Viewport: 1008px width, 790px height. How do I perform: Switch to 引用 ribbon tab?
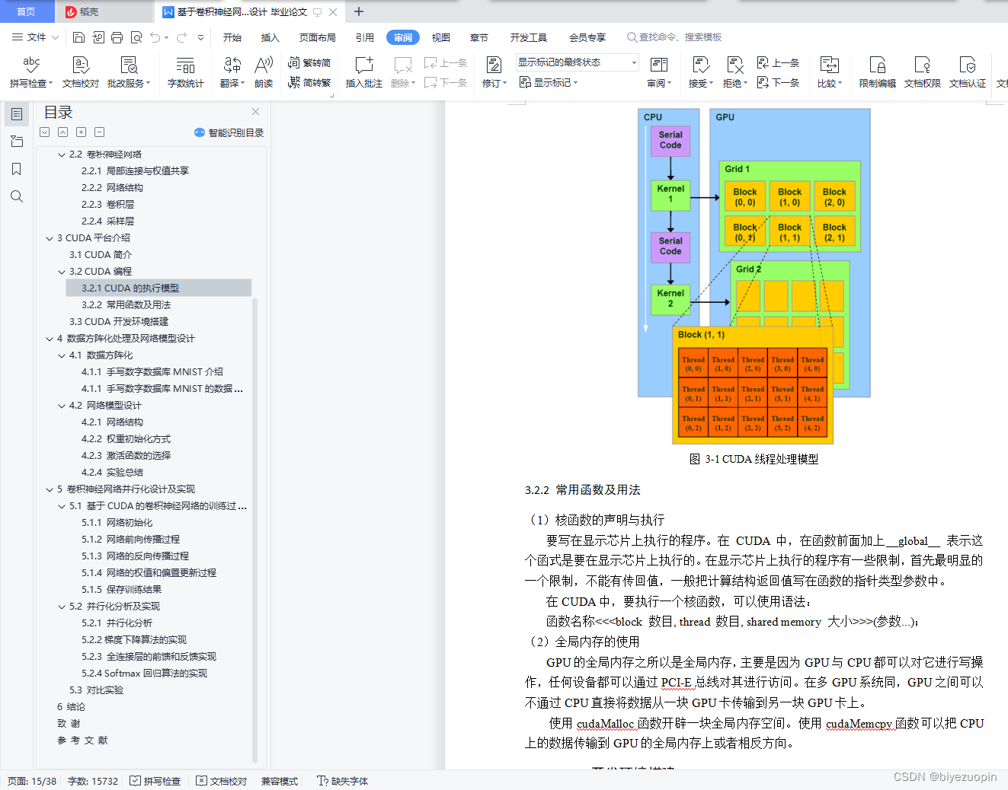pos(365,37)
